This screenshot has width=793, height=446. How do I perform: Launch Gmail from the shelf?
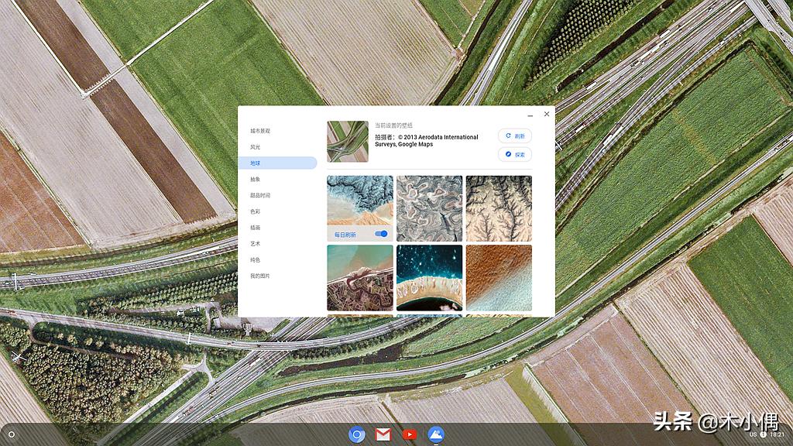[383, 434]
